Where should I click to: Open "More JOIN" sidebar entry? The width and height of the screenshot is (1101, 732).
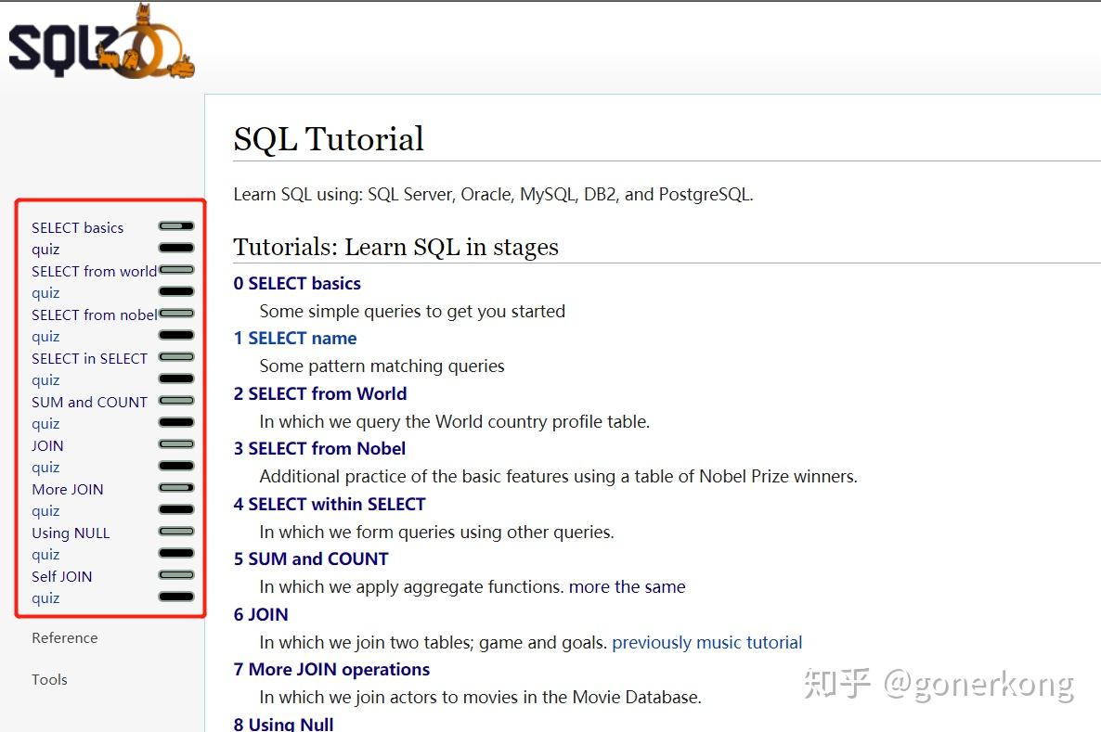click(67, 489)
